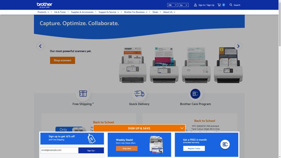
Task: Click the Free Shipping * label
Action: click(x=83, y=104)
